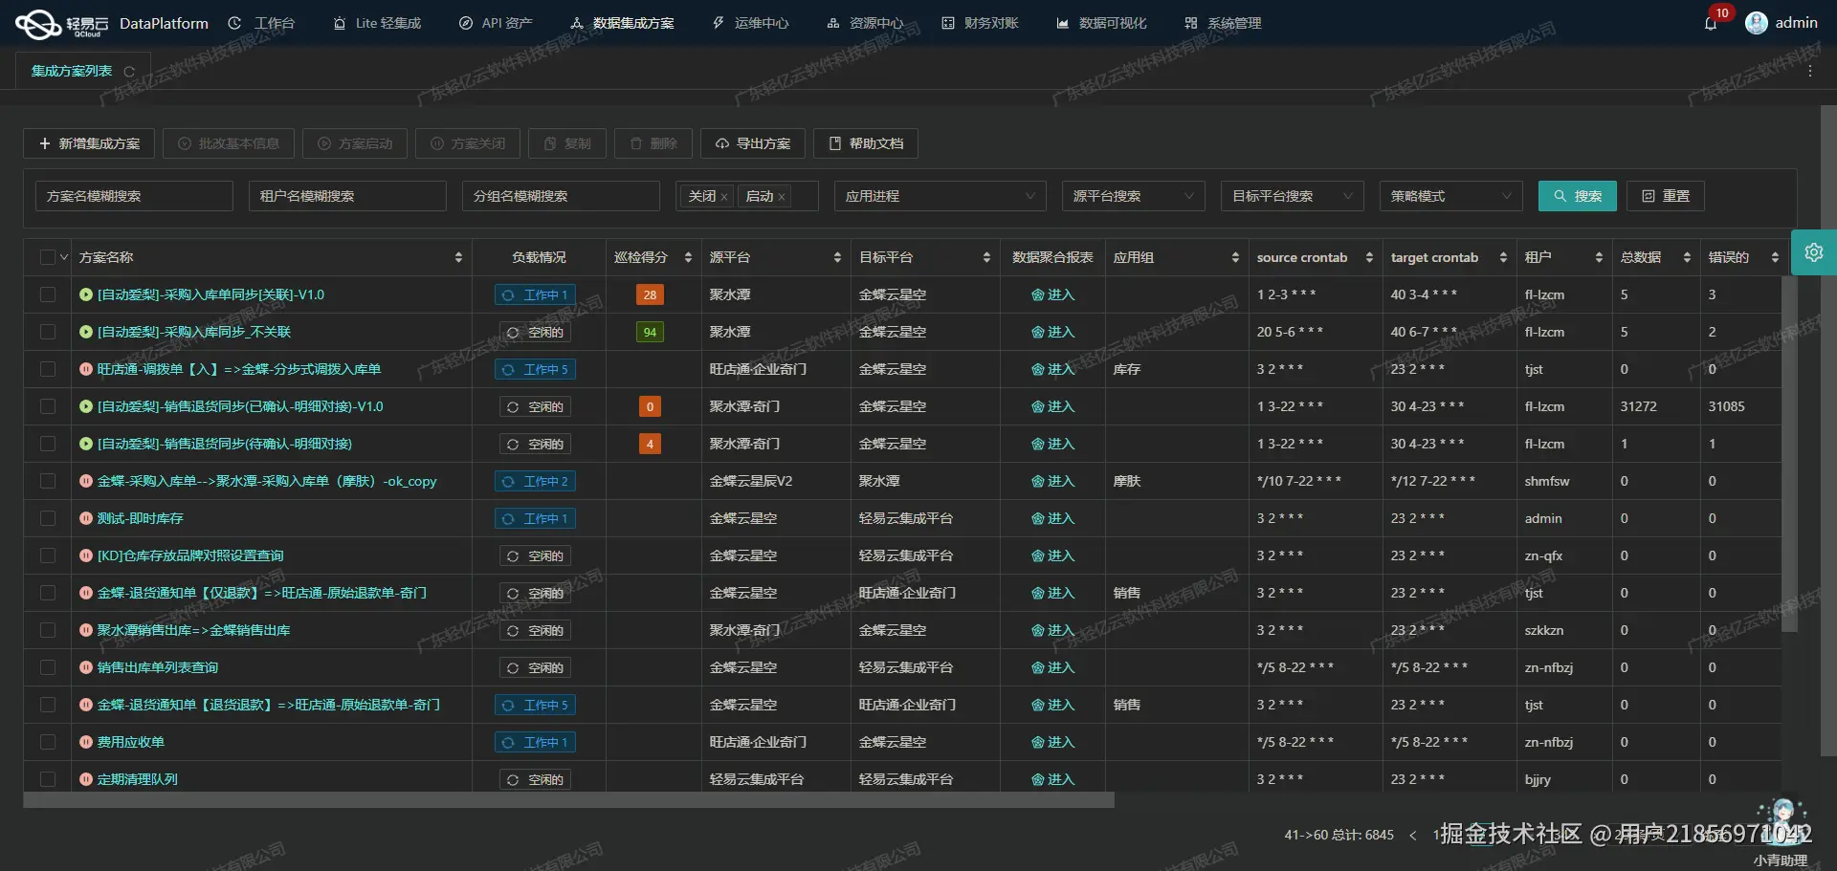
Task: Click the play status icon beside [自动爱梨]-采购入库单同步[关联]-V1.0
Action: [85, 294]
